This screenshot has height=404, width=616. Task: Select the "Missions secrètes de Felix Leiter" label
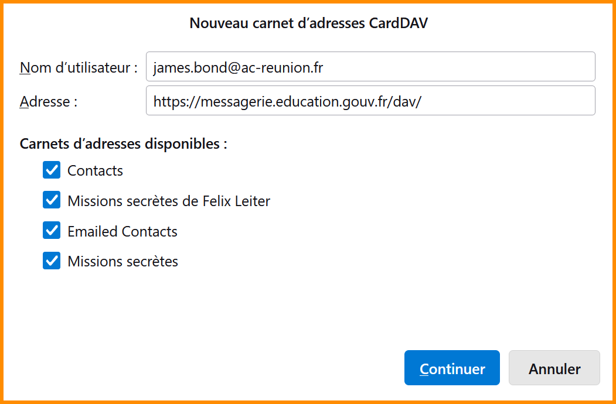pyautogui.click(x=169, y=201)
